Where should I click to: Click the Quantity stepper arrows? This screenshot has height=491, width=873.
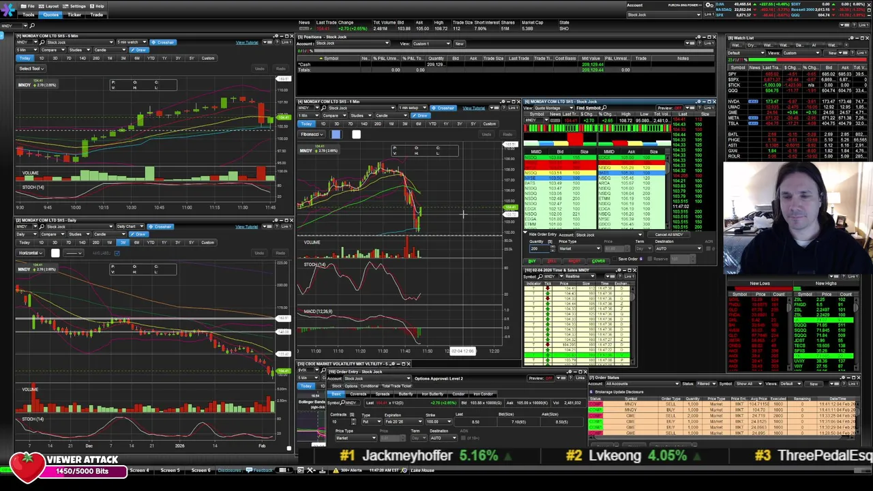(x=552, y=249)
